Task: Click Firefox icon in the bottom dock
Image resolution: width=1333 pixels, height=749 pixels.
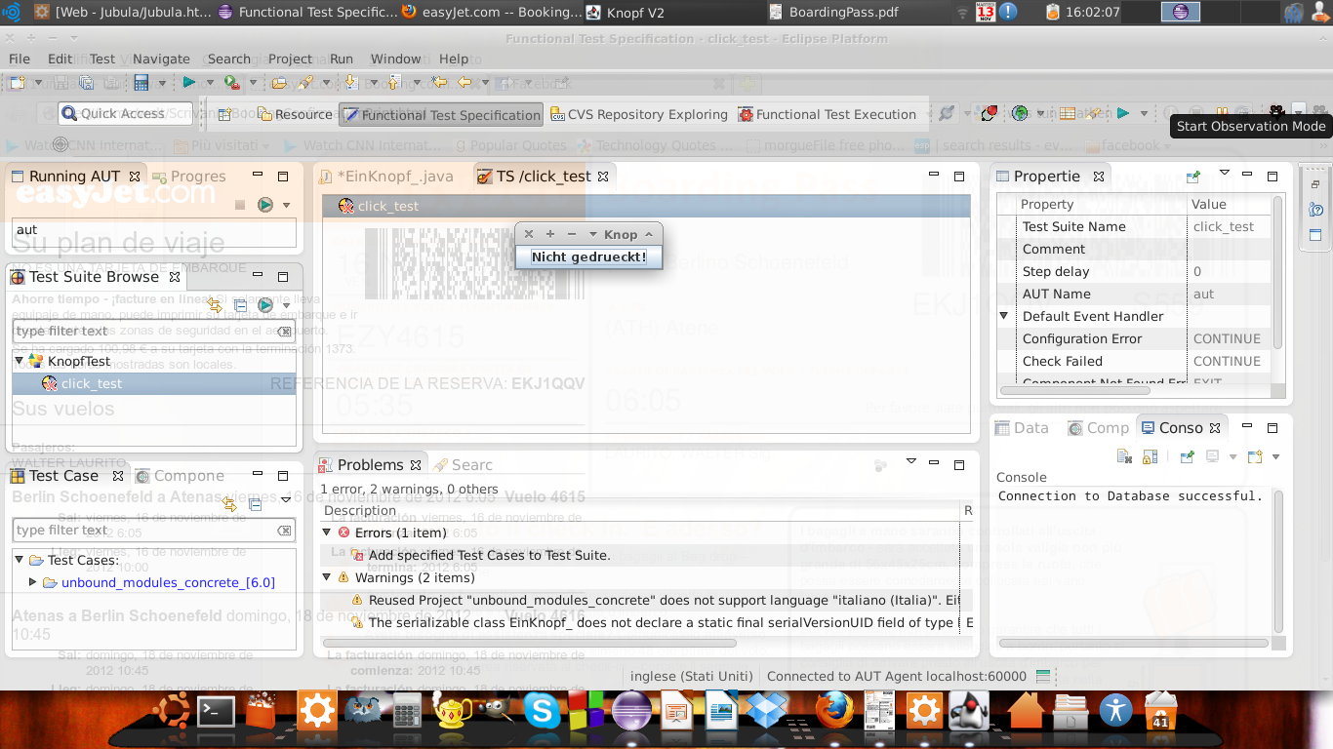Action: 834,711
